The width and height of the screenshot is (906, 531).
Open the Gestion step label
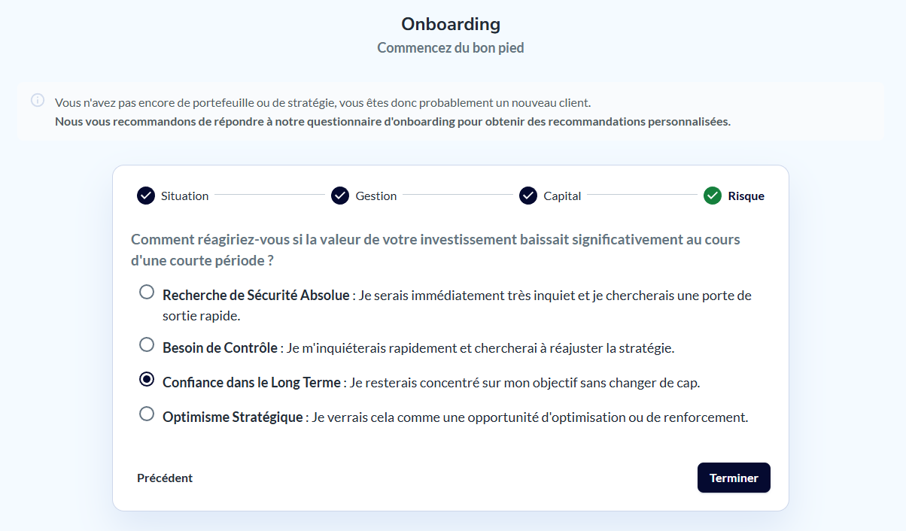376,196
